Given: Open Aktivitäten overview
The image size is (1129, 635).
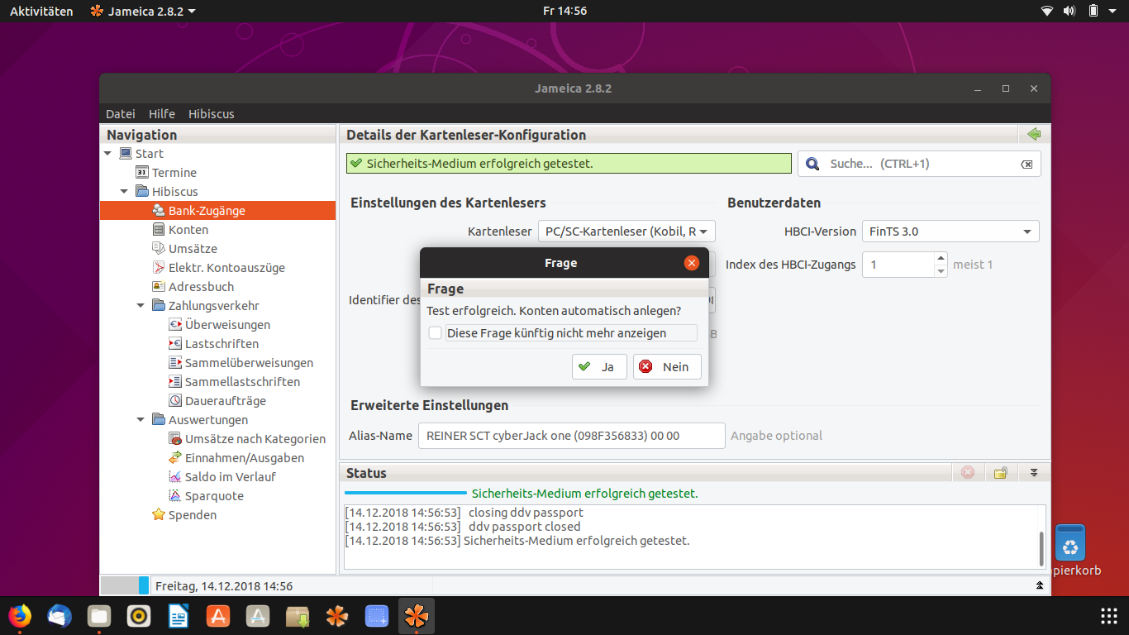Looking at the screenshot, I should click(x=41, y=12).
